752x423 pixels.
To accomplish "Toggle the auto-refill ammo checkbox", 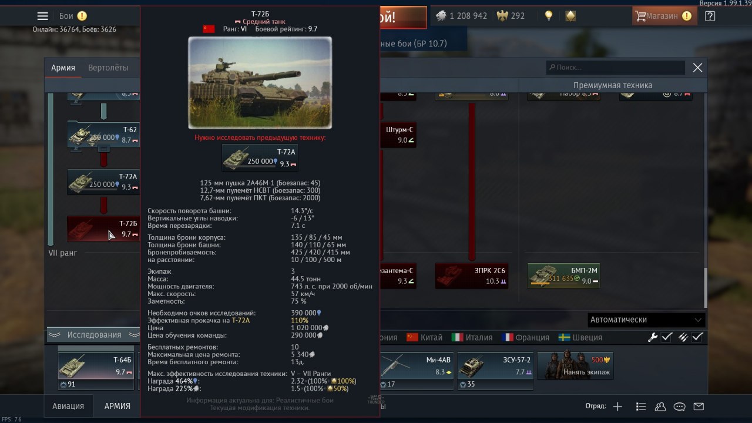I will 697,337.
